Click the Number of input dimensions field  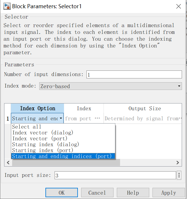(134, 75)
